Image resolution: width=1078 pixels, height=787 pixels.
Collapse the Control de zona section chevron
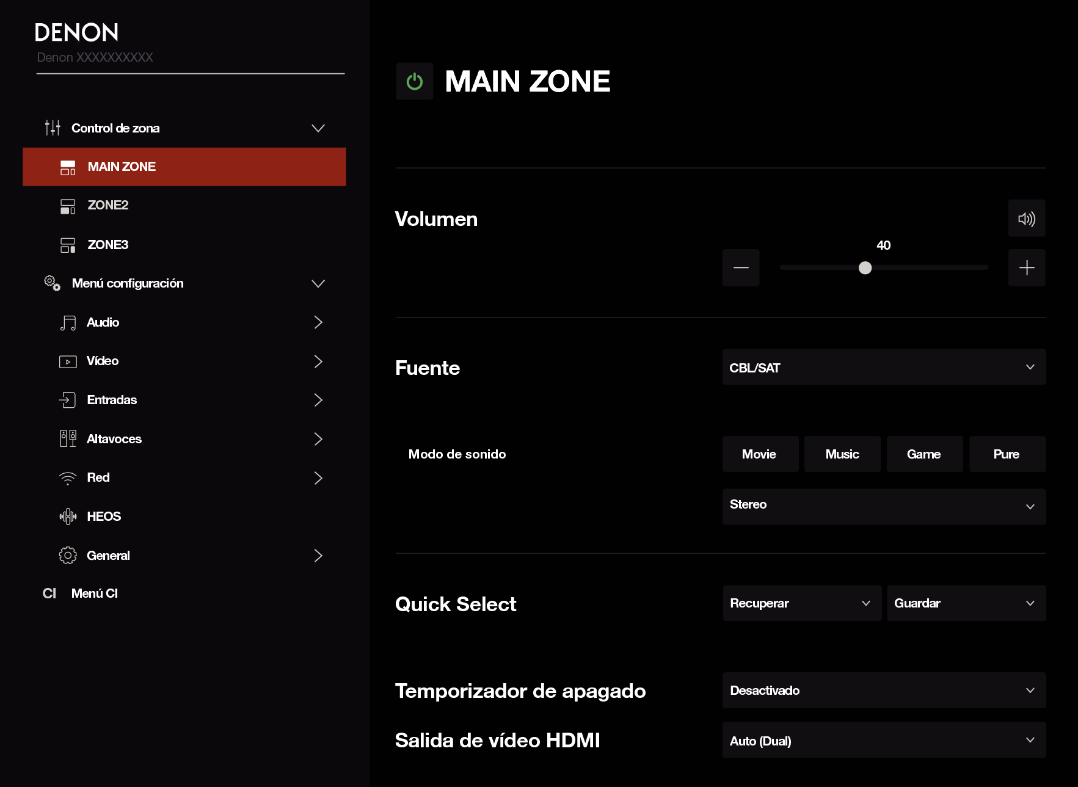[318, 128]
